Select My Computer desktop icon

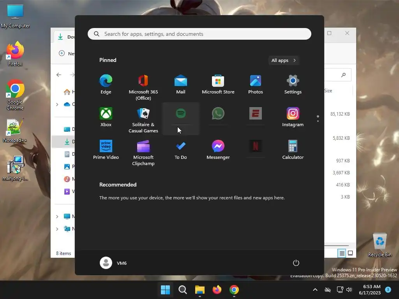click(x=15, y=17)
